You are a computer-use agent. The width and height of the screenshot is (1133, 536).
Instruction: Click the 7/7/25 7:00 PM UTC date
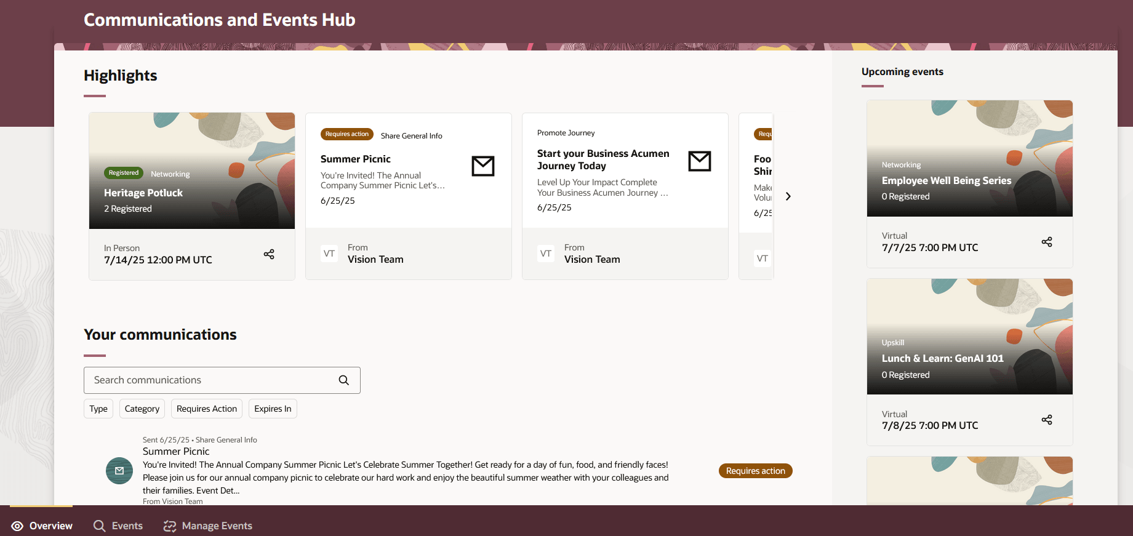(x=930, y=248)
